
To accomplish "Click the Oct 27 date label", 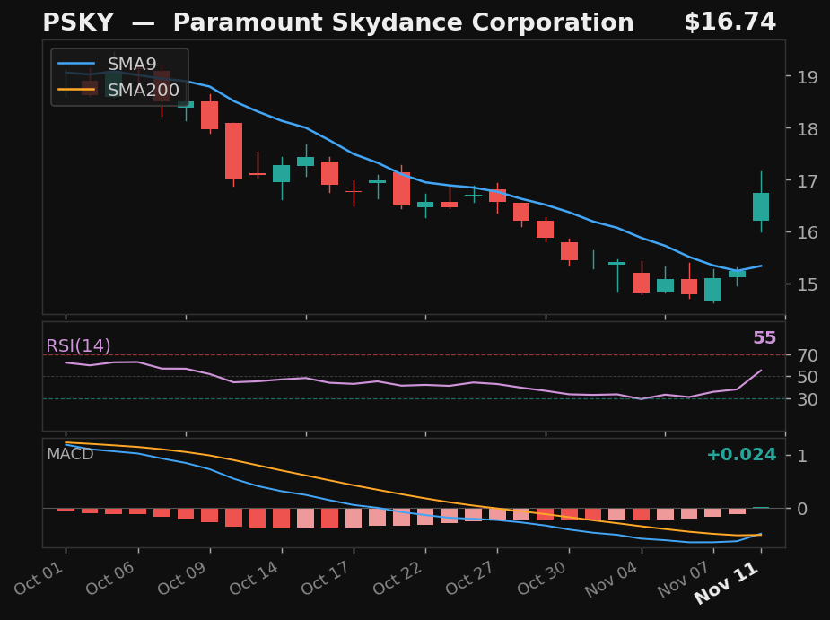I will coord(471,579).
